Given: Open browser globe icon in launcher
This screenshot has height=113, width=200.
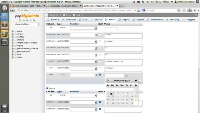Looking at the screenshot, I should (x=5, y=34).
